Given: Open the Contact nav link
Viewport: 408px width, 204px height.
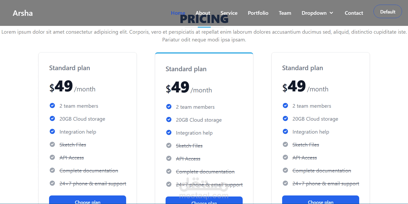Looking at the screenshot, I should click(x=354, y=13).
